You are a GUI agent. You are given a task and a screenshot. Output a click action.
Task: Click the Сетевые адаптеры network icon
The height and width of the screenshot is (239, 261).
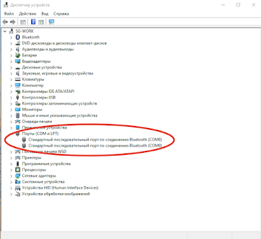[x=18, y=176]
